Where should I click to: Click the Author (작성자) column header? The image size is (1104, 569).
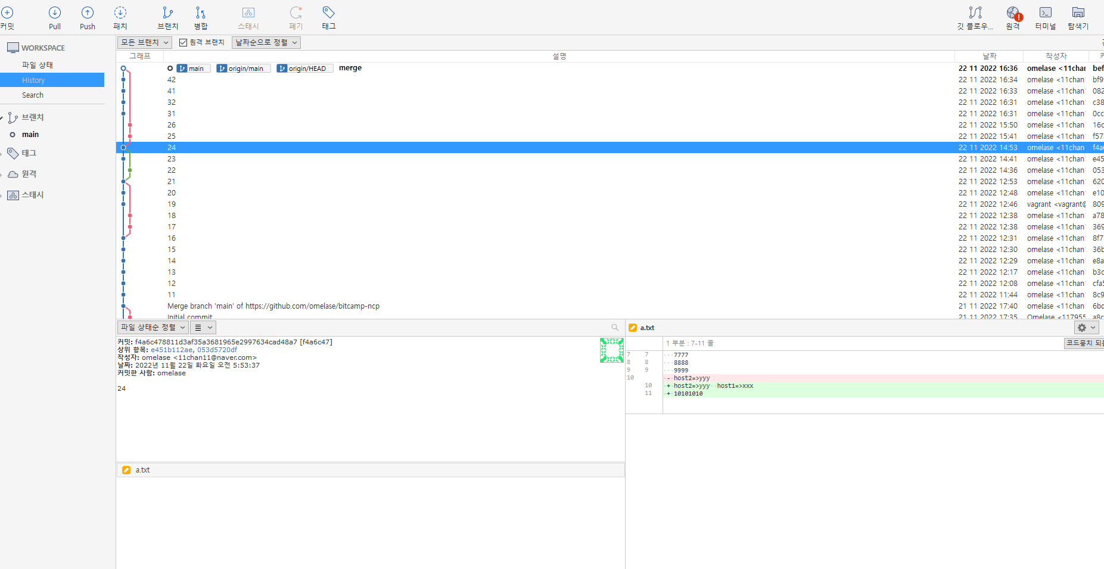click(x=1056, y=56)
